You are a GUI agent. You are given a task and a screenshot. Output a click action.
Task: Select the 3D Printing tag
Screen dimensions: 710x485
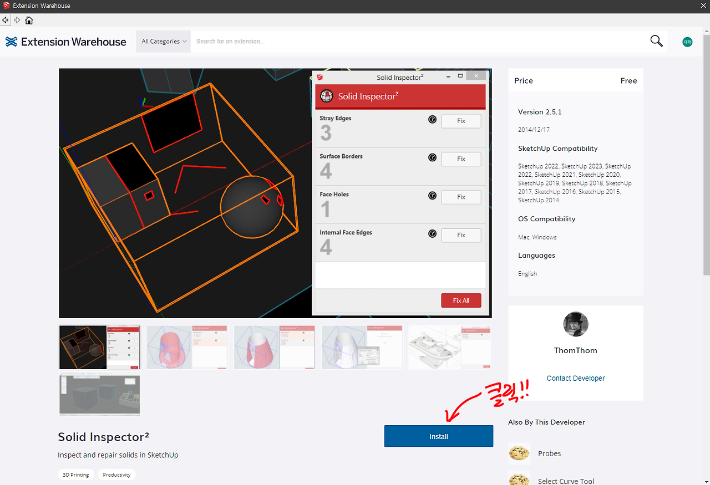[x=76, y=474]
